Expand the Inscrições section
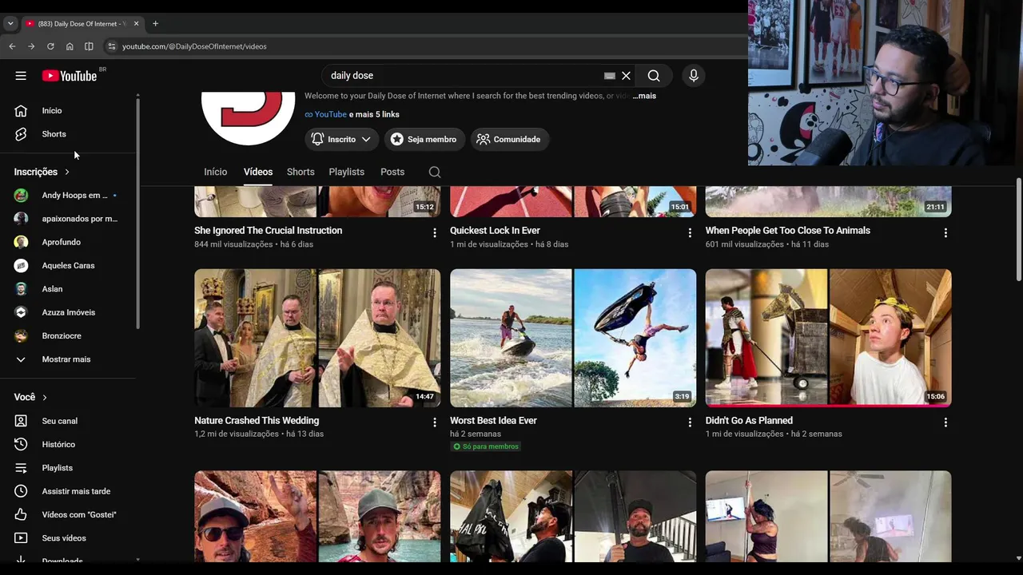 (42, 172)
